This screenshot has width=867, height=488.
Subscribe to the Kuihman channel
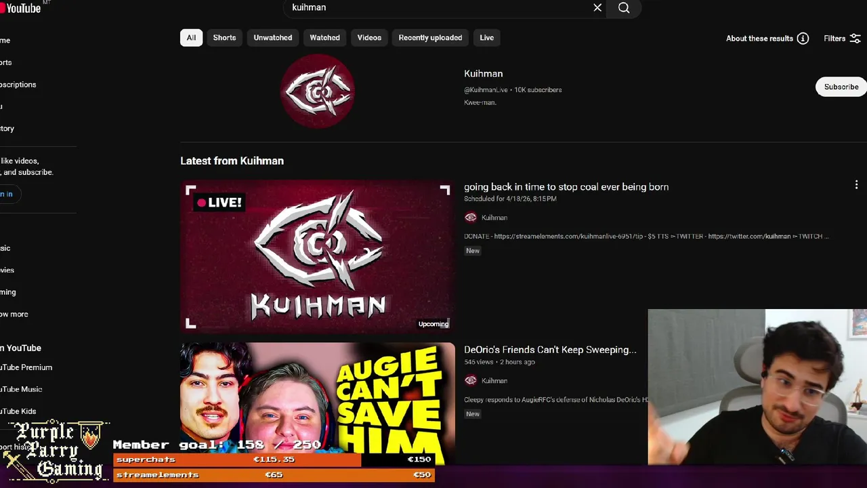point(841,87)
